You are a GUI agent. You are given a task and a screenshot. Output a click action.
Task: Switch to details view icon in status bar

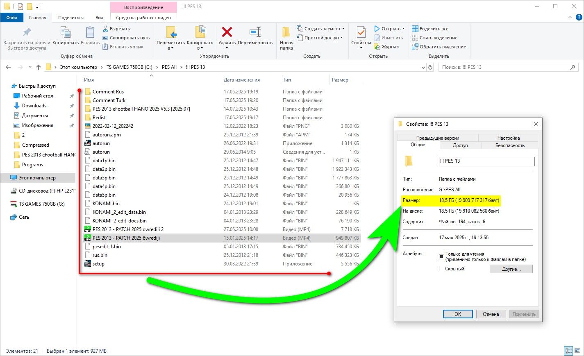568,351
